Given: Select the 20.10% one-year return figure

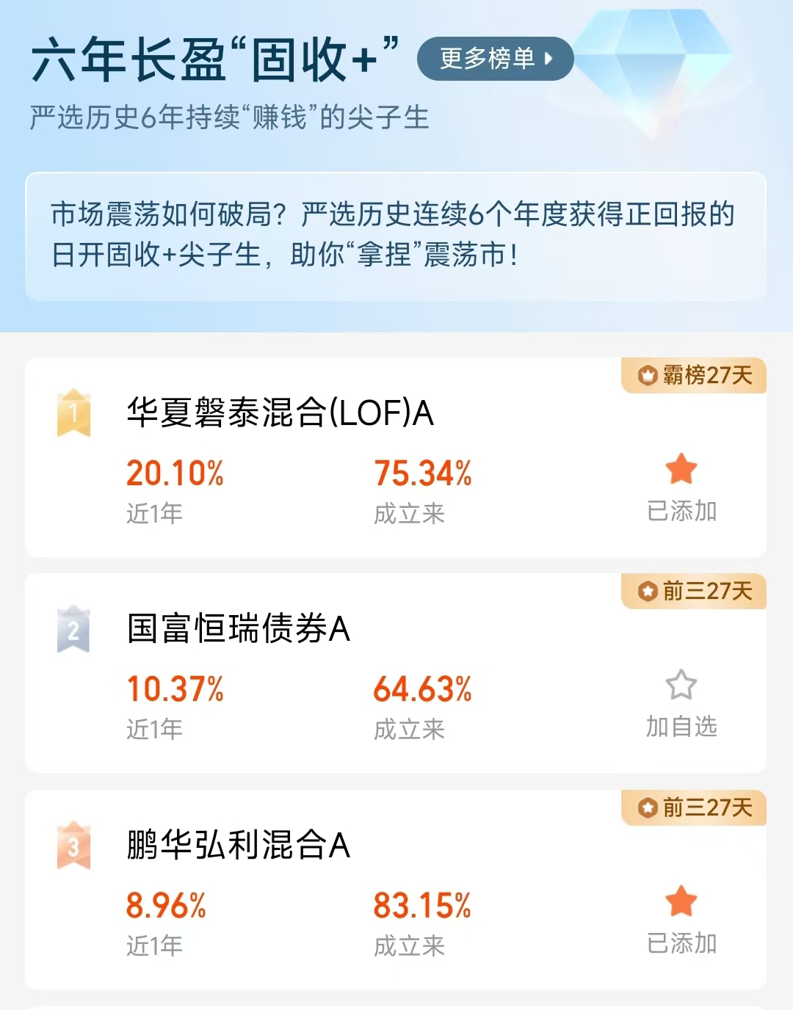Looking at the screenshot, I should click(175, 473).
